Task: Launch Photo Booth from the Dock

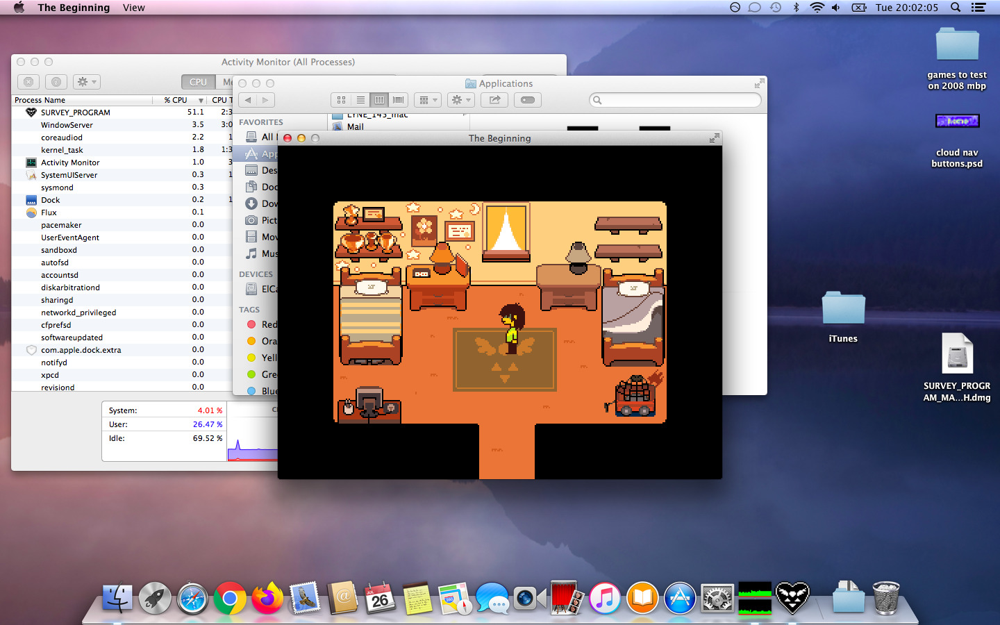Action: 567,598
